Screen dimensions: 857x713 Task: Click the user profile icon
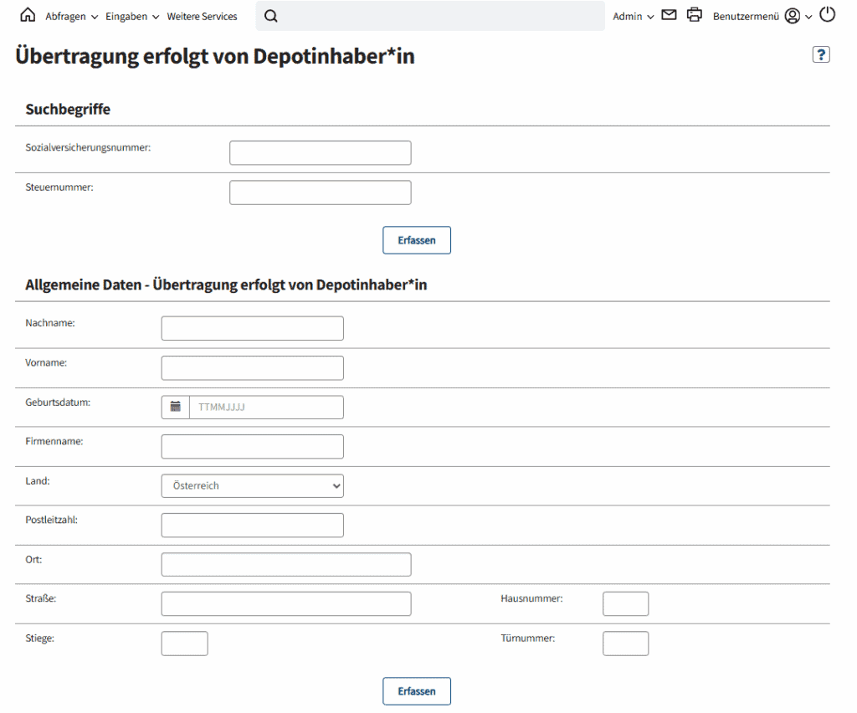(x=792, y=16)
